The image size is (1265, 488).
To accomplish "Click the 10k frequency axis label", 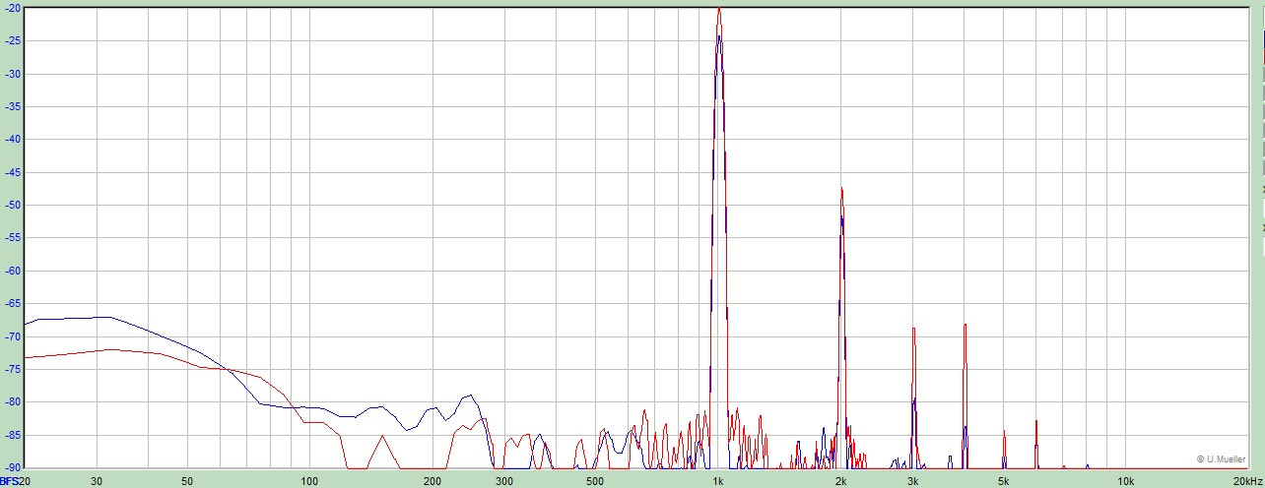I will click(x=1126, y=481).
